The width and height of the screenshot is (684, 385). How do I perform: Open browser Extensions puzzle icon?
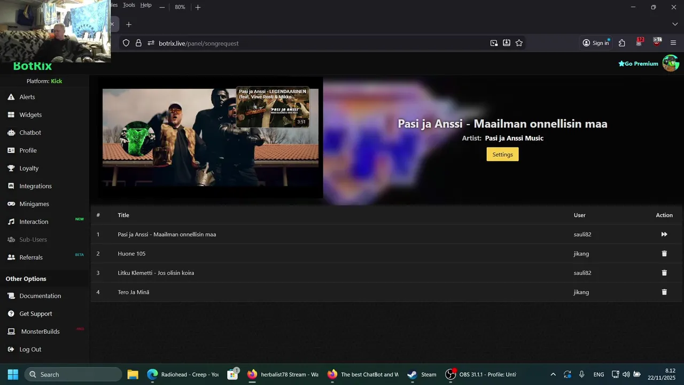pyautogui.click(x=622, y=43)
